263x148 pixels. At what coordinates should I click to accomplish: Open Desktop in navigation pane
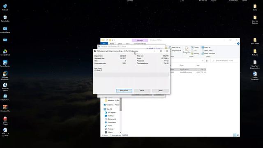click(x=109, y=116)
